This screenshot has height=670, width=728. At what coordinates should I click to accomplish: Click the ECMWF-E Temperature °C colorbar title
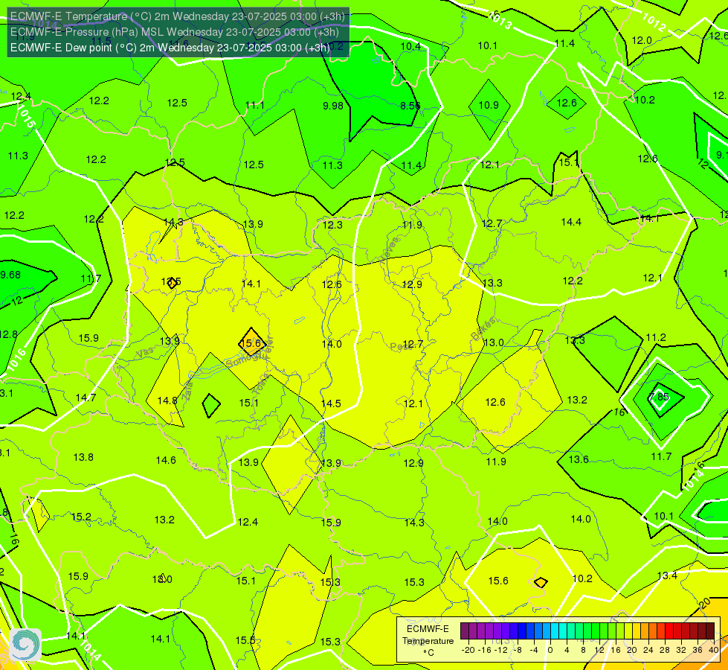click(x=428, y=641)
